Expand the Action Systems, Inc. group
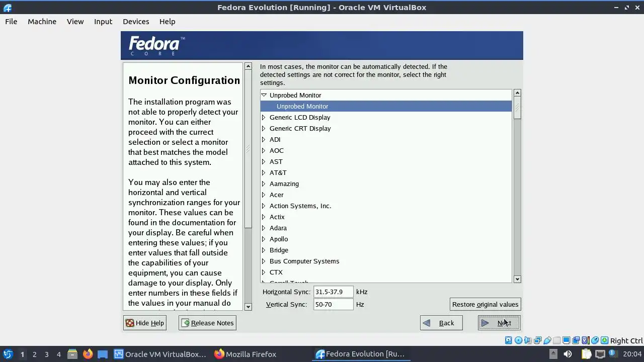 coord(264,206)
